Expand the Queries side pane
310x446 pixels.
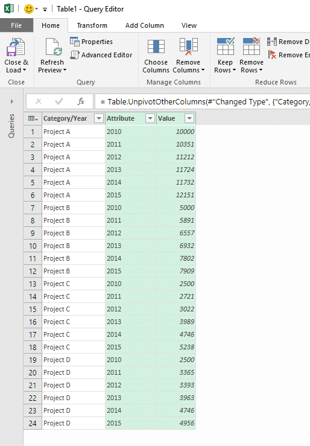11,101
